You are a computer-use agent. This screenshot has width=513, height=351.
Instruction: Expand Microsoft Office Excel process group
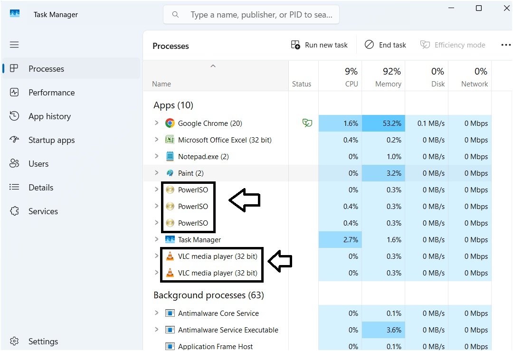[x=156, y=140]
